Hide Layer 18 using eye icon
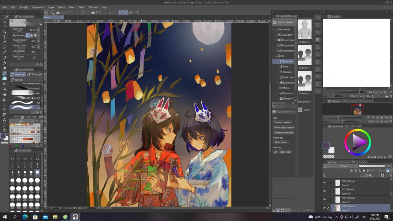The height and width of the screenshot is (221, 393). [325, 191]
